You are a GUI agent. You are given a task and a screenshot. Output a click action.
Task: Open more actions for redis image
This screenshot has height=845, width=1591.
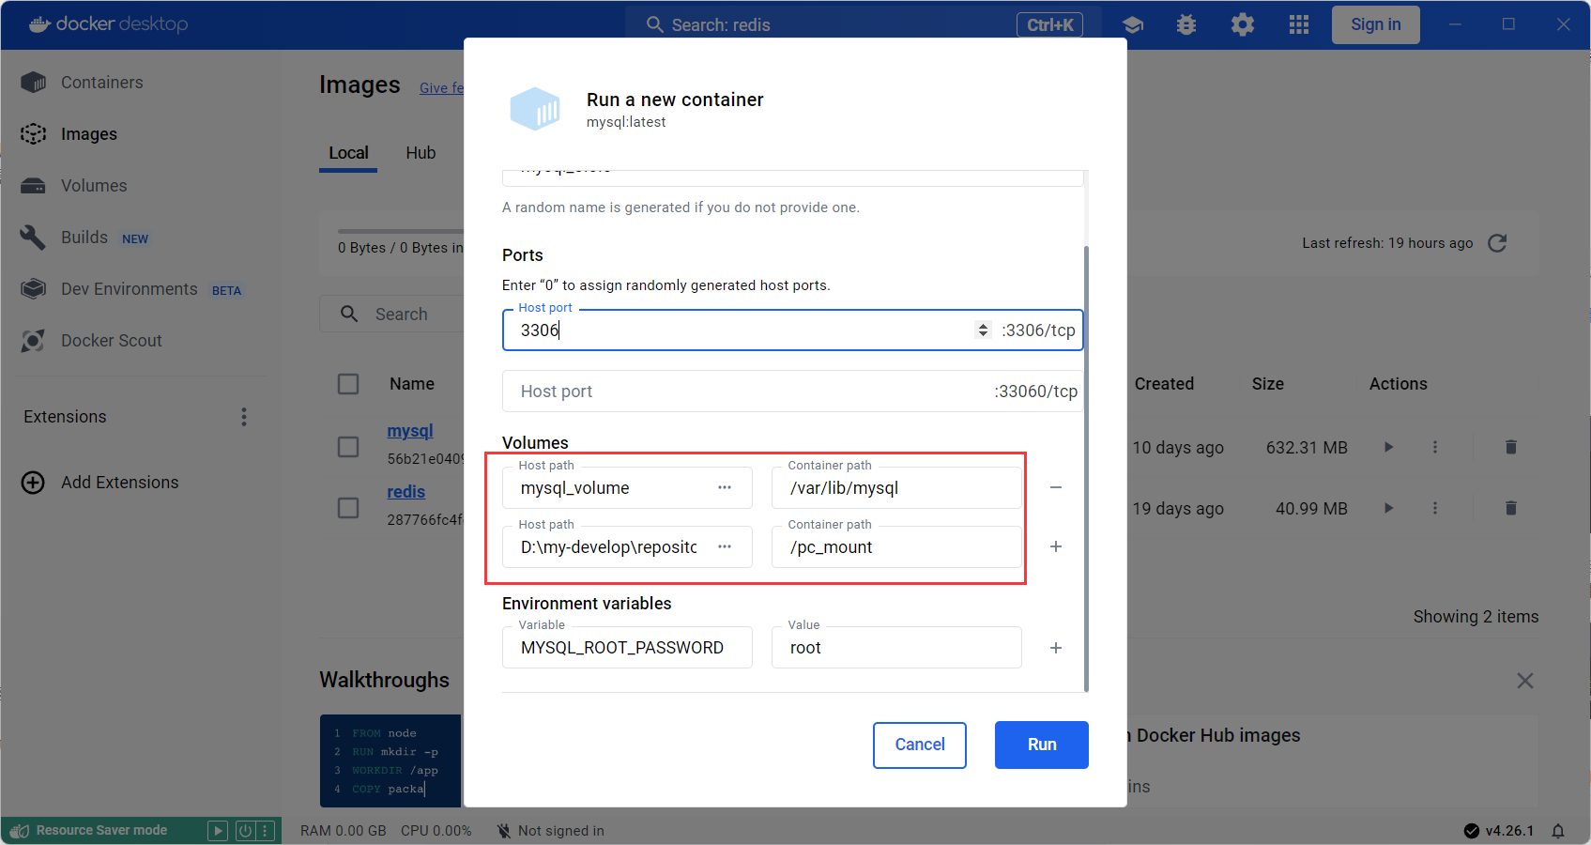[1435, 509]
